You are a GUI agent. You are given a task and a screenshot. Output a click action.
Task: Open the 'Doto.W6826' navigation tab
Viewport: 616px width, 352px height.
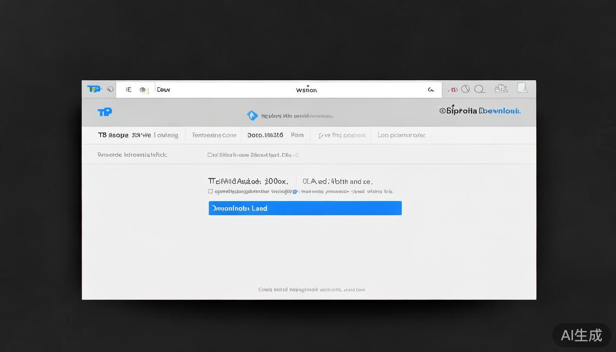pos(265,135)
